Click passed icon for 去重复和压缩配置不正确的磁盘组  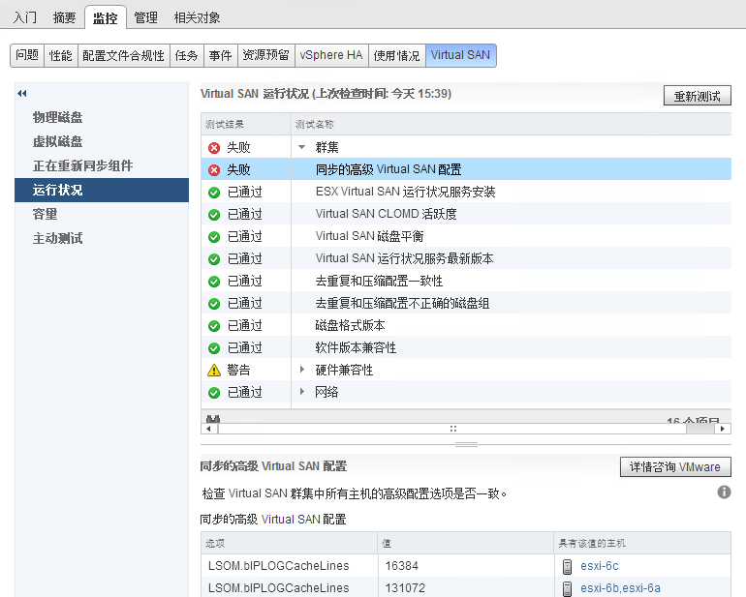214,304
